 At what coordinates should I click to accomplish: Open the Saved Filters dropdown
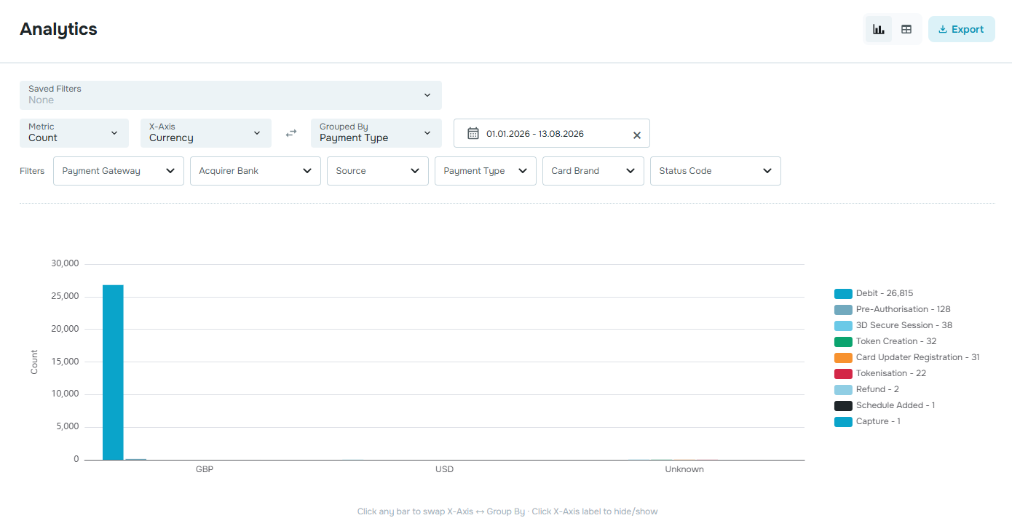click(x=230, y=95)
